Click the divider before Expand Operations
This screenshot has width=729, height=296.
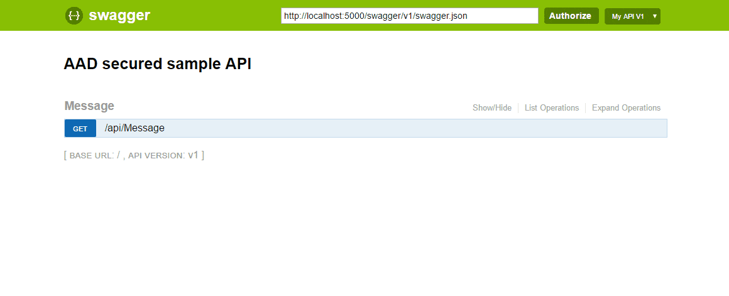point(586,108)
